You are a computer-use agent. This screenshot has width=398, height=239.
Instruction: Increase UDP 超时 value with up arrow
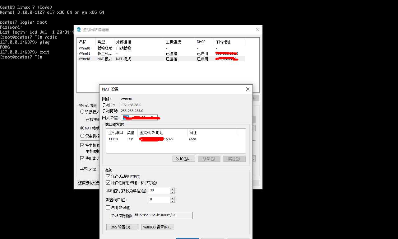click(x=172, y=189)
